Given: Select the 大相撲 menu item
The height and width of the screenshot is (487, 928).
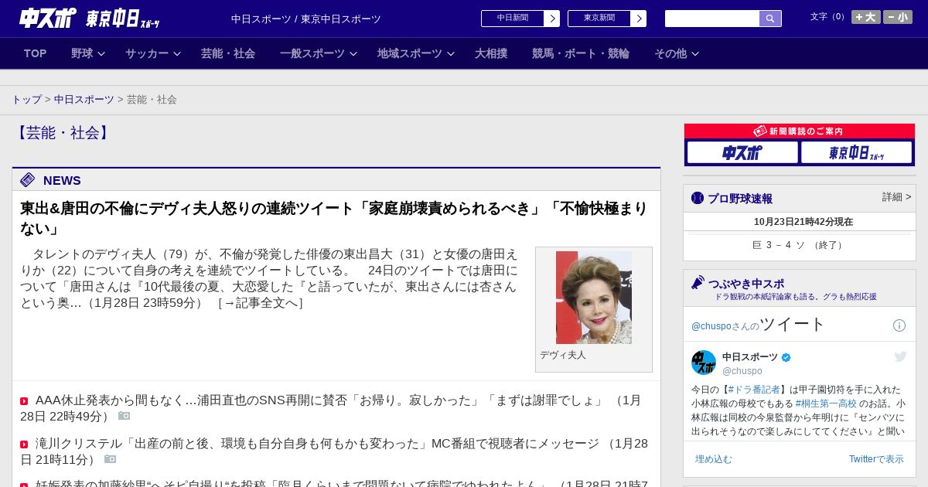Looking at the screenshot, I should (491, 53).
